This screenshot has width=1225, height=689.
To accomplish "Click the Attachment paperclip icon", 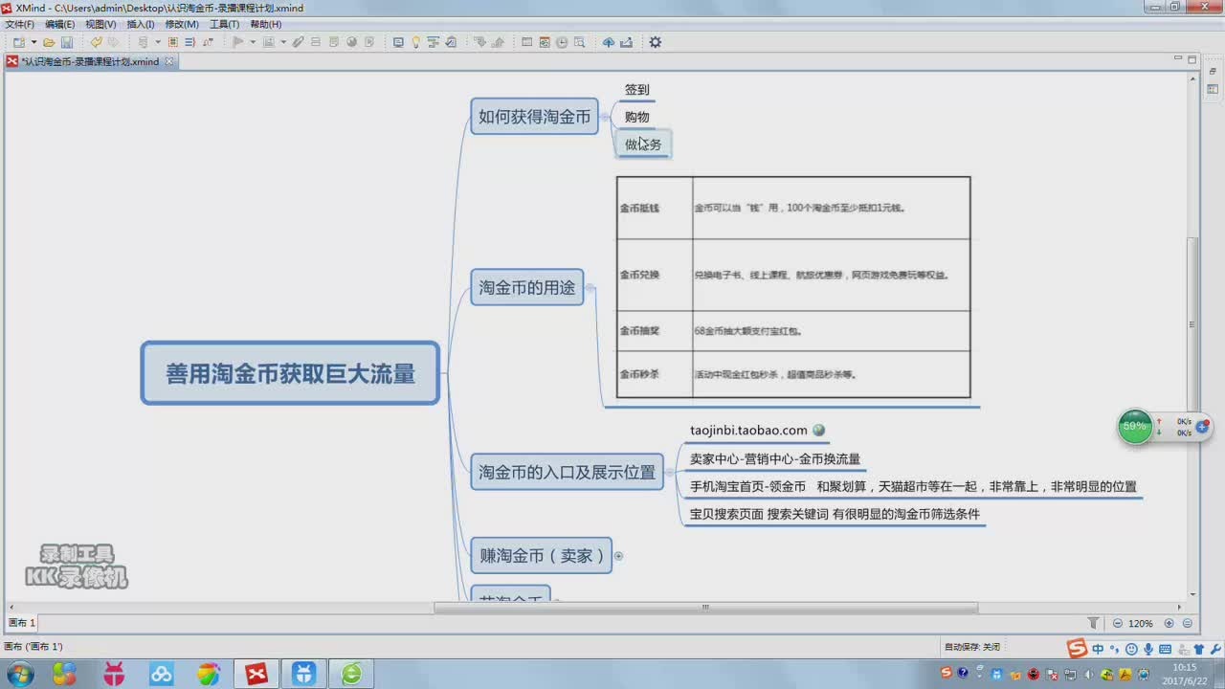I will click(299, 42).
